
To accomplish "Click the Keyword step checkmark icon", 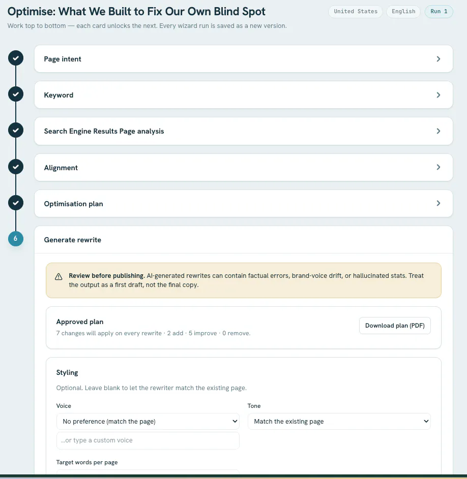I will tap(16, 94).
